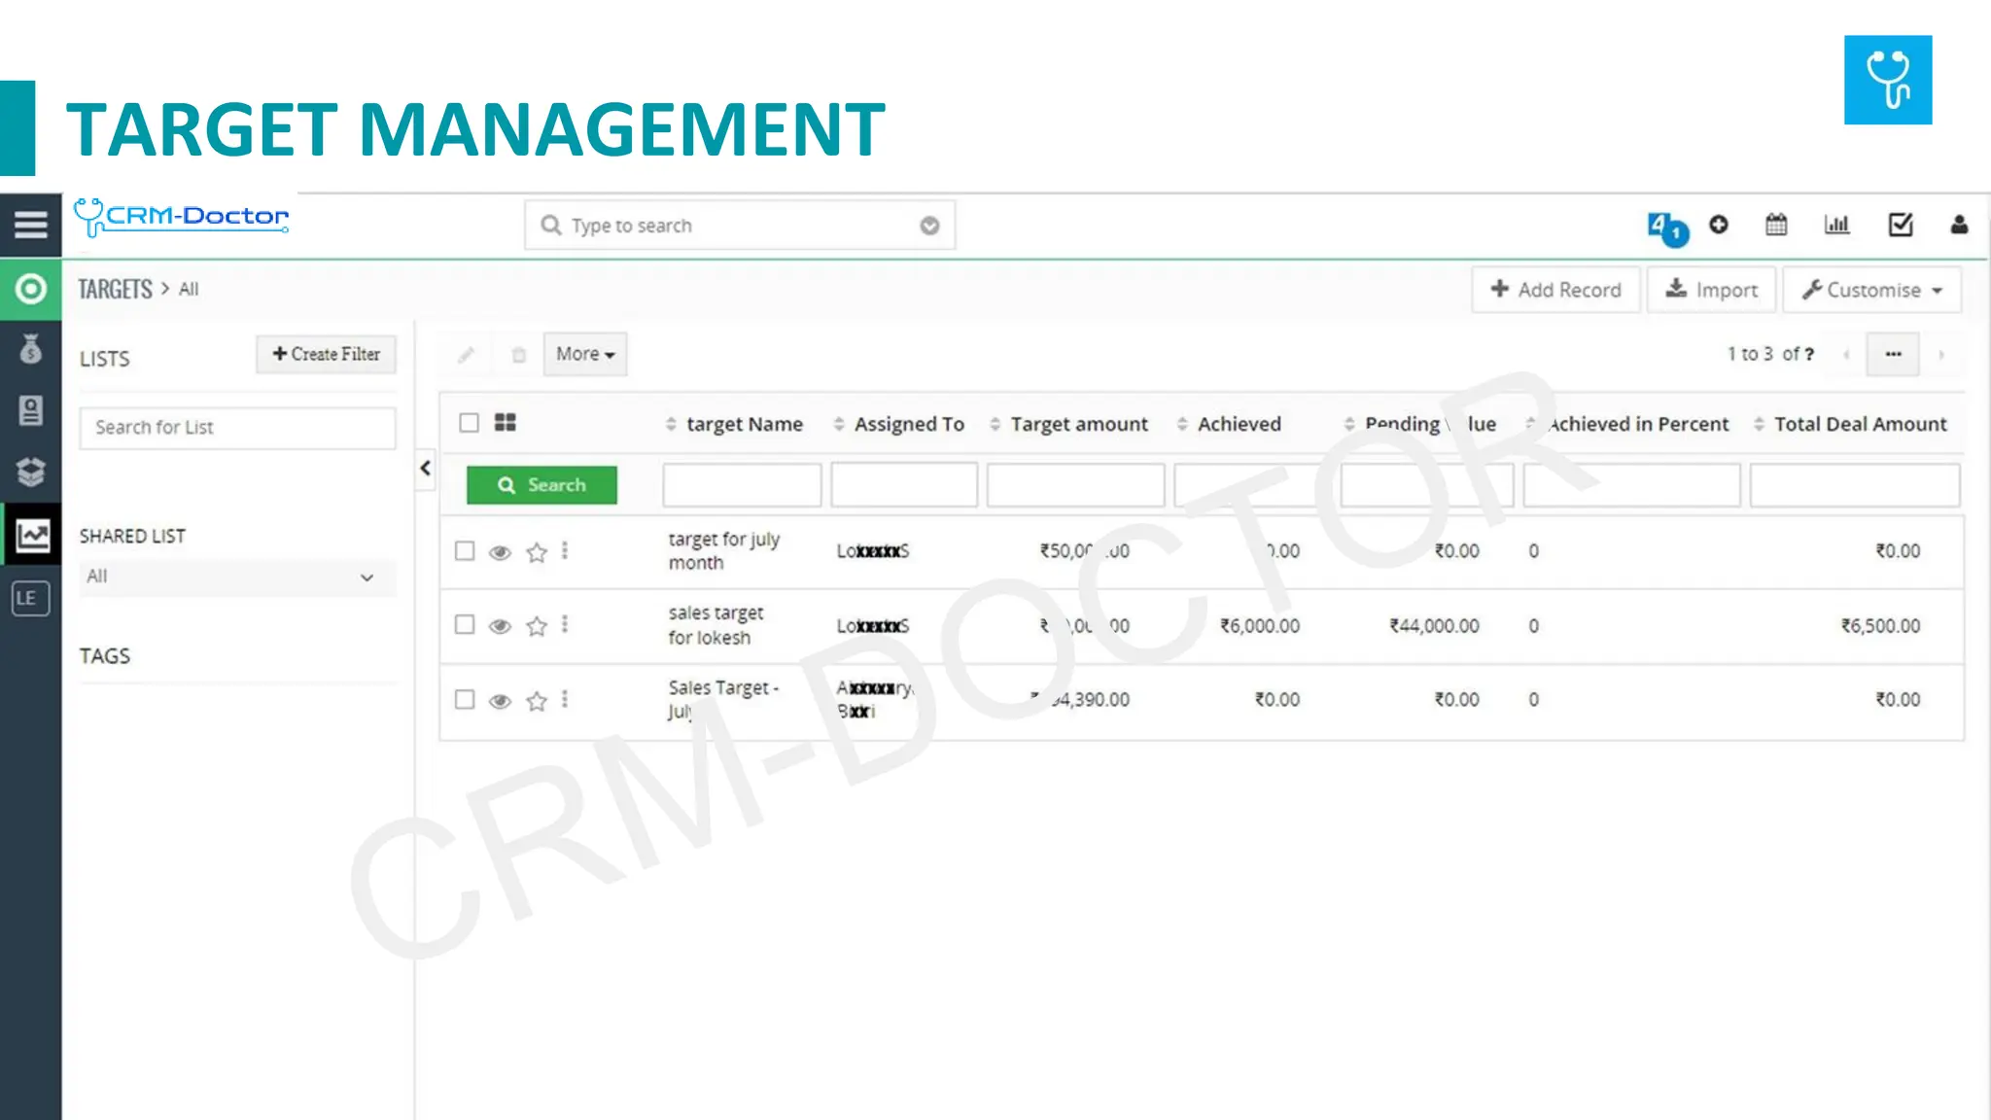Viewport: 1991px width, 1120px height.
Task: Open the contacts badge sidebar icon
Action: (x=31, y=410)
